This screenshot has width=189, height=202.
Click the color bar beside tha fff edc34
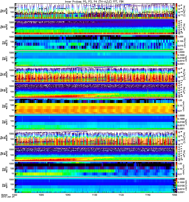click(x=176, y=11)
